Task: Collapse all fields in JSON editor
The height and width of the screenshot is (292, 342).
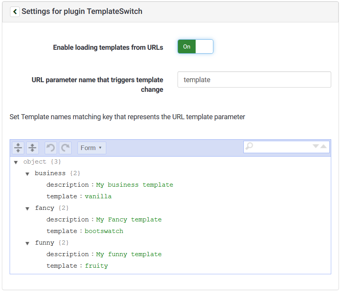Action: point(33,148)
